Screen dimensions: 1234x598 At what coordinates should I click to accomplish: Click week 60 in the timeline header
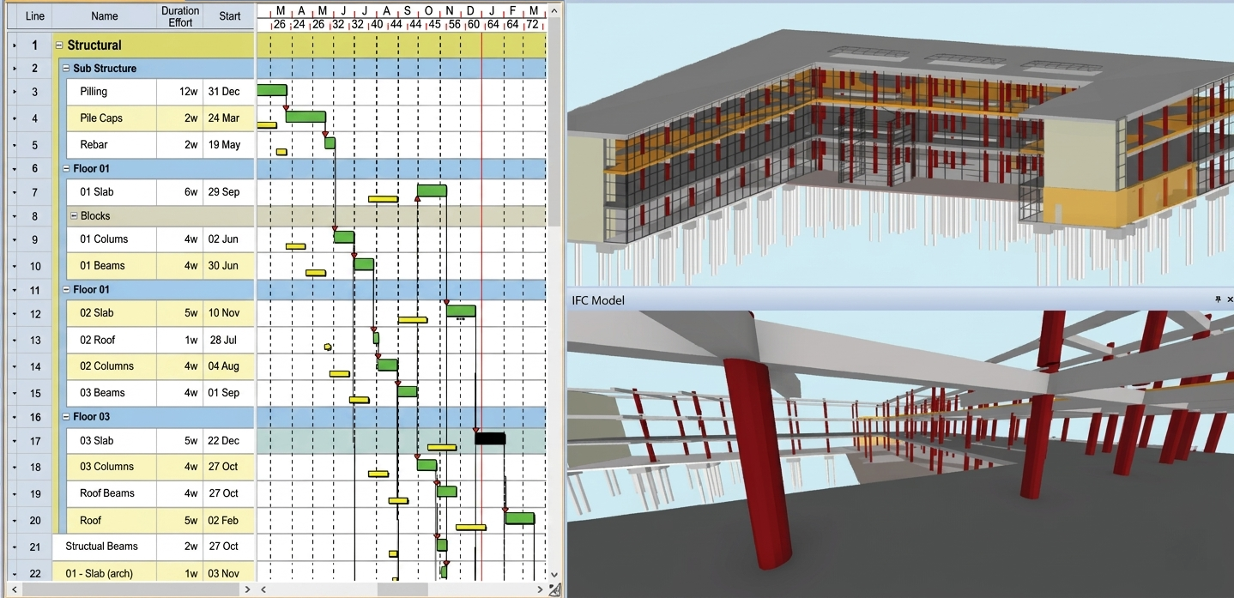[x=473, y=25]
